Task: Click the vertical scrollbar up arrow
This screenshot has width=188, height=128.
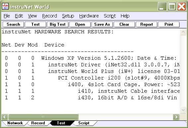Action: [183, 32]
